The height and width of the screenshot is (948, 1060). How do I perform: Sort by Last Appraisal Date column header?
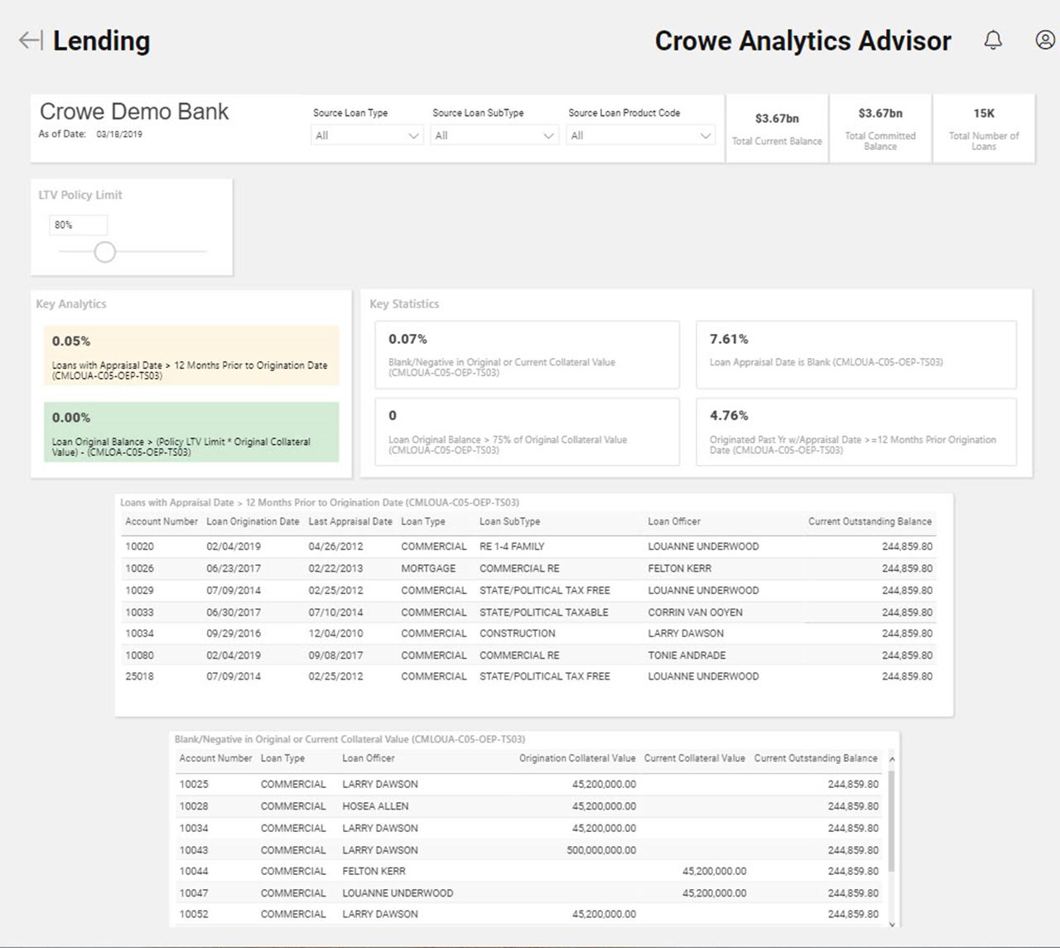[x=350, y=522]
